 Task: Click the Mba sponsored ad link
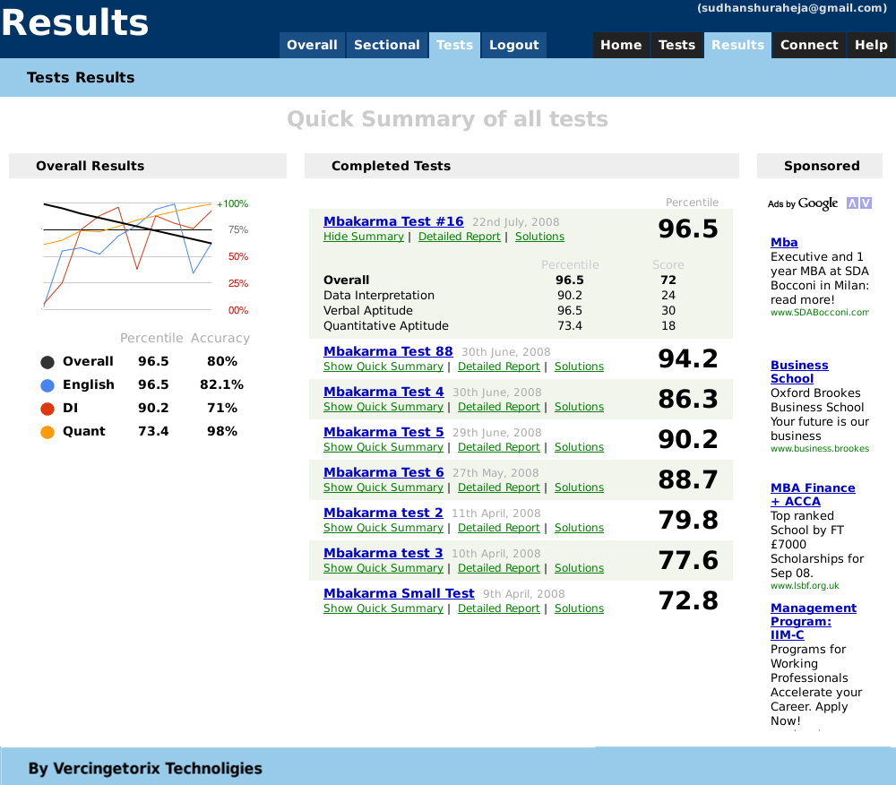(784, 242)
